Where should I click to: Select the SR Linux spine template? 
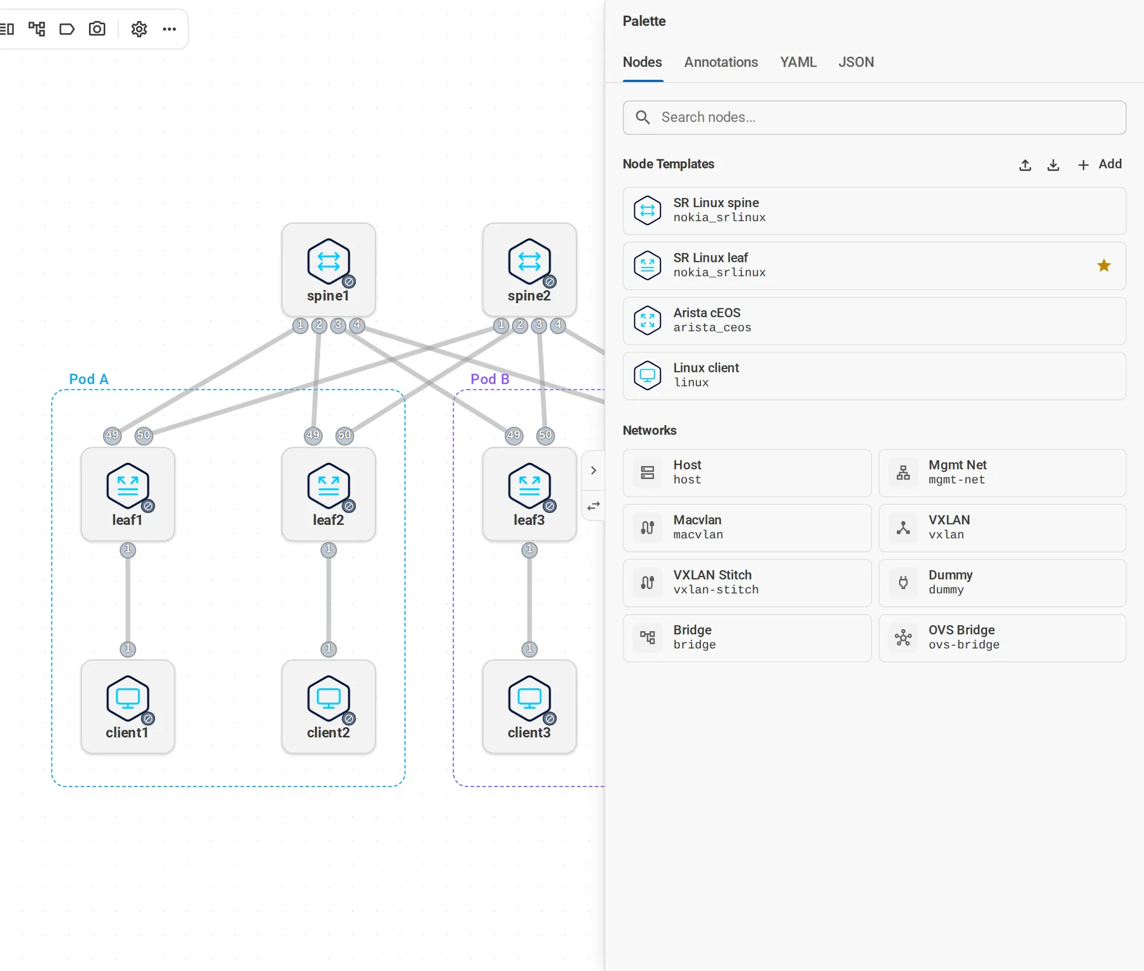coord(875,210)
